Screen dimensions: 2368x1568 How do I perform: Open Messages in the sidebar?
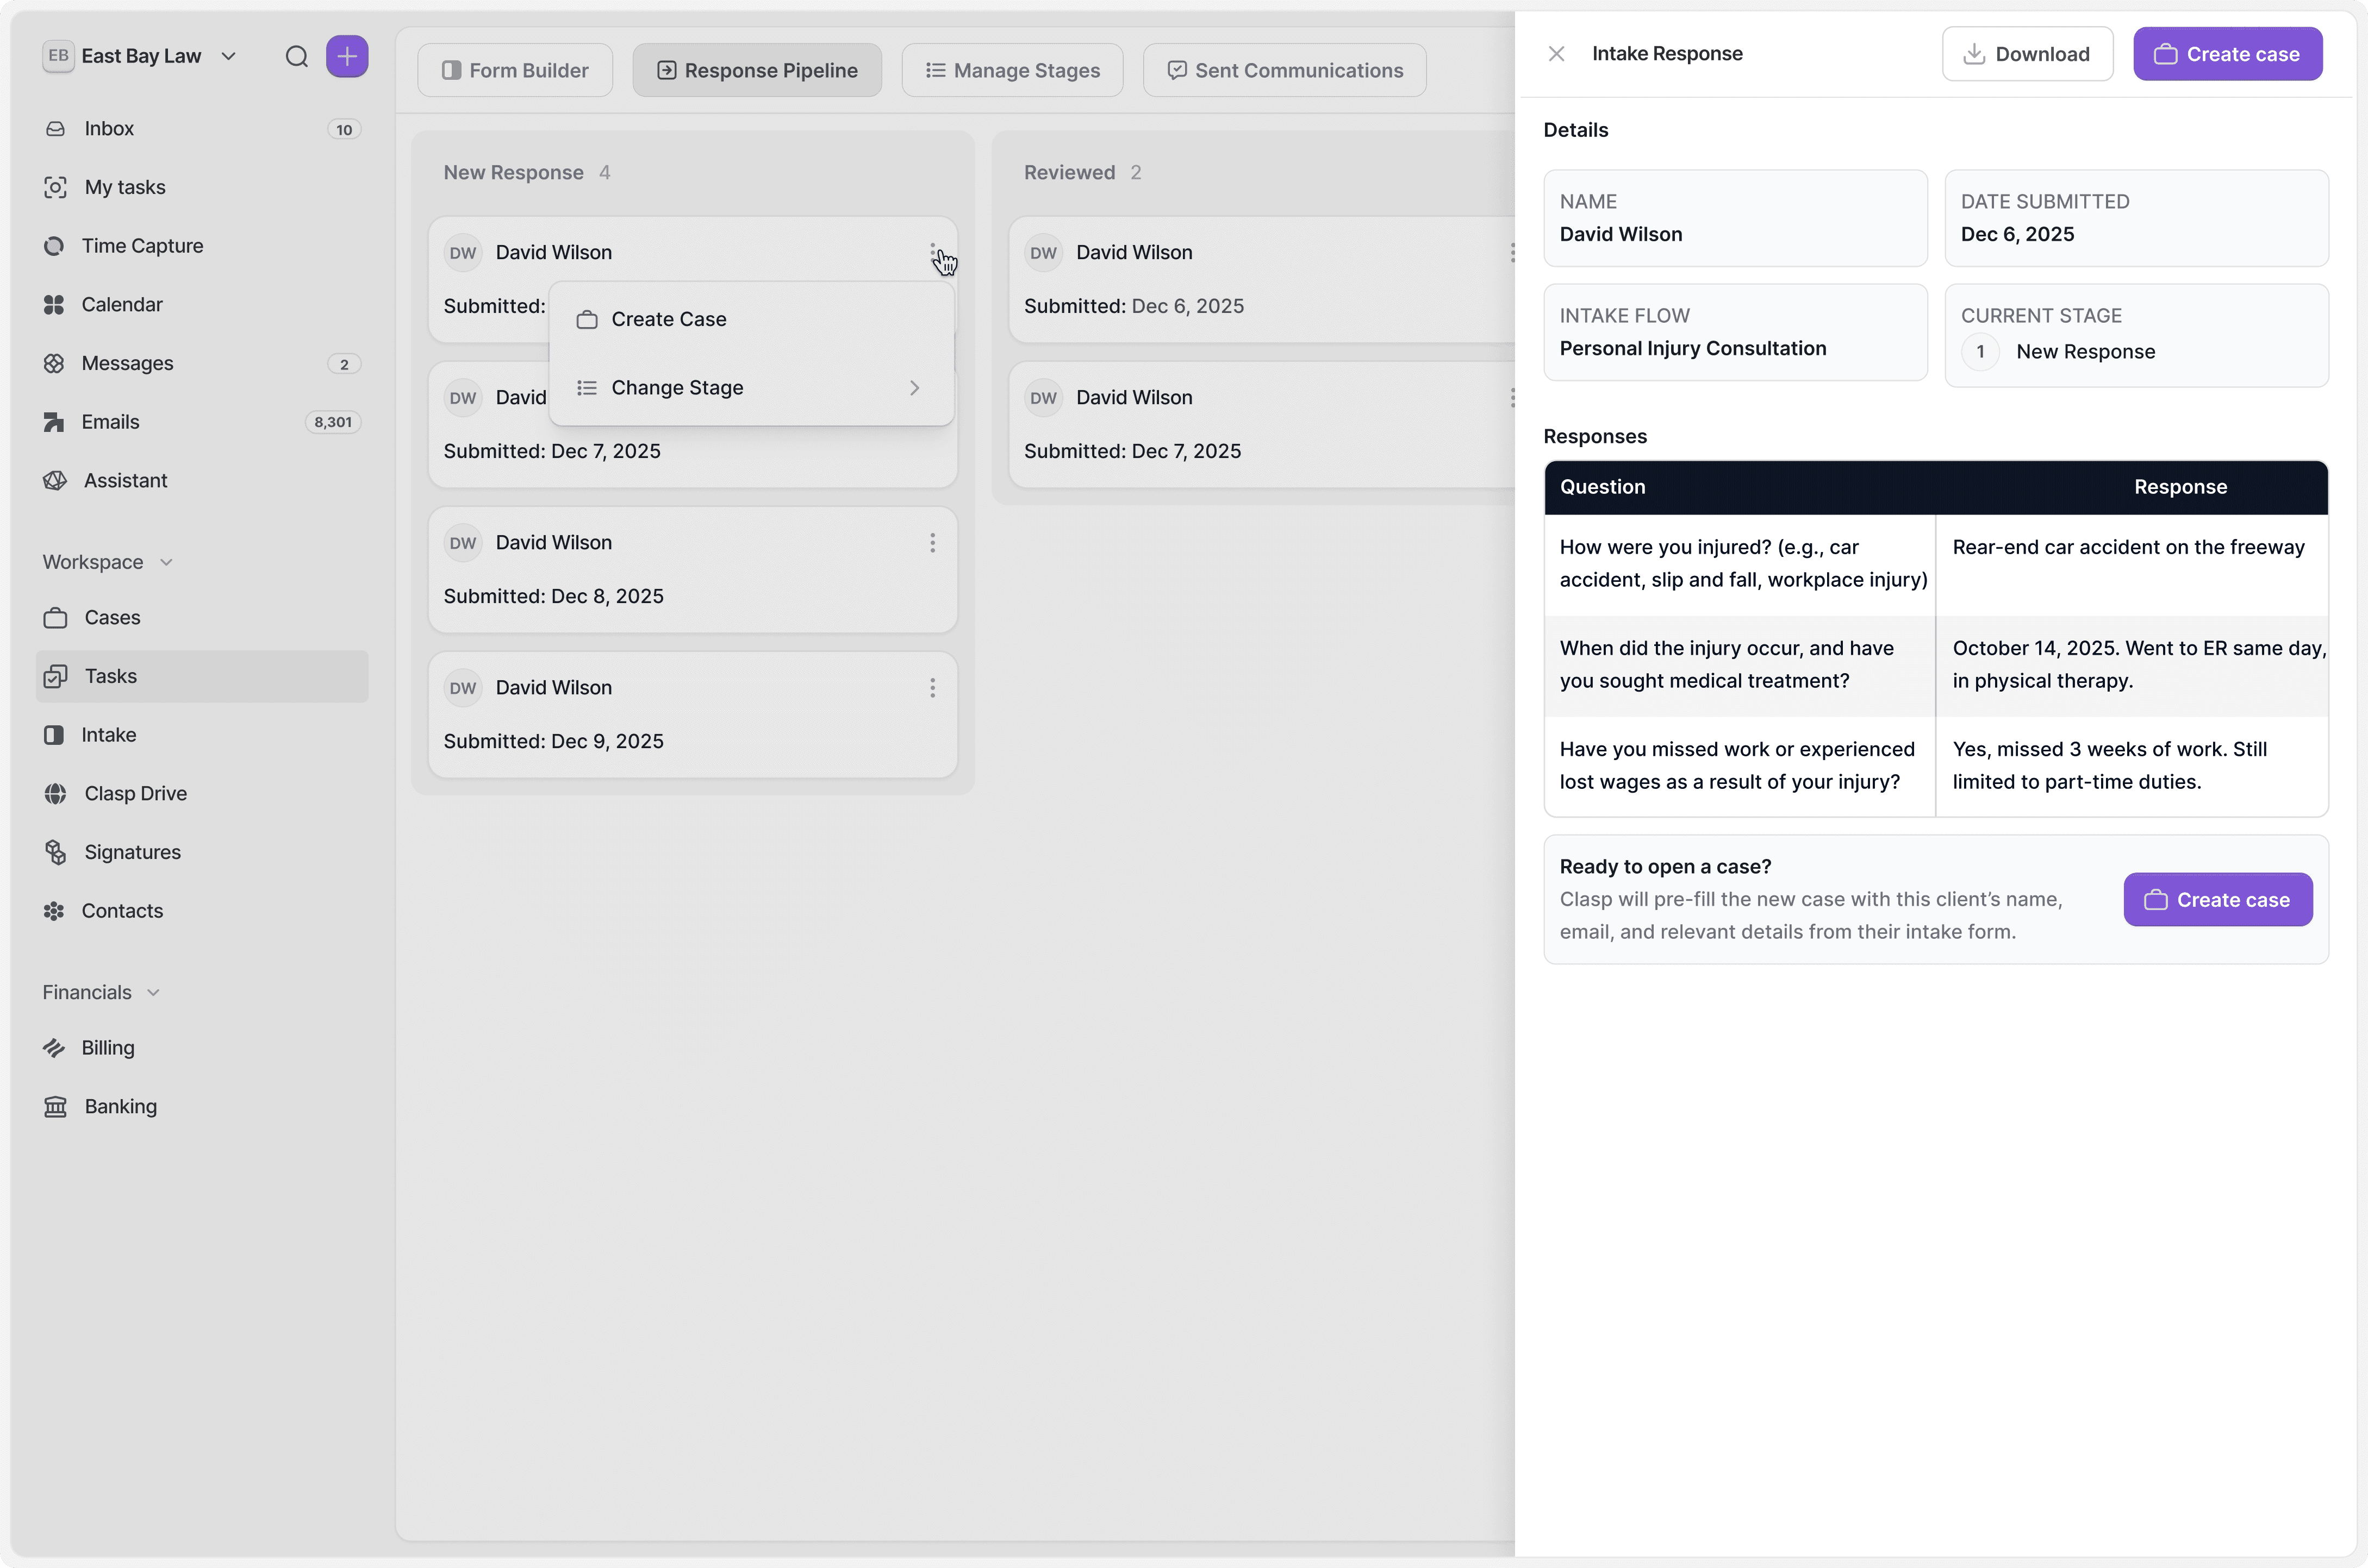coord(201,363)
